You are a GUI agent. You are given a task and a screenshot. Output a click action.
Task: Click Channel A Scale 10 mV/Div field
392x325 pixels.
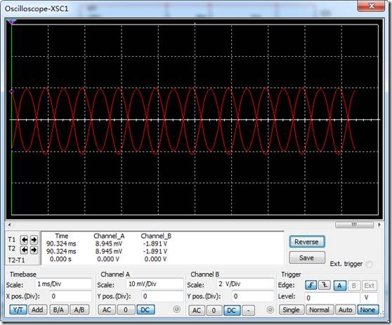tap(155, 284)
